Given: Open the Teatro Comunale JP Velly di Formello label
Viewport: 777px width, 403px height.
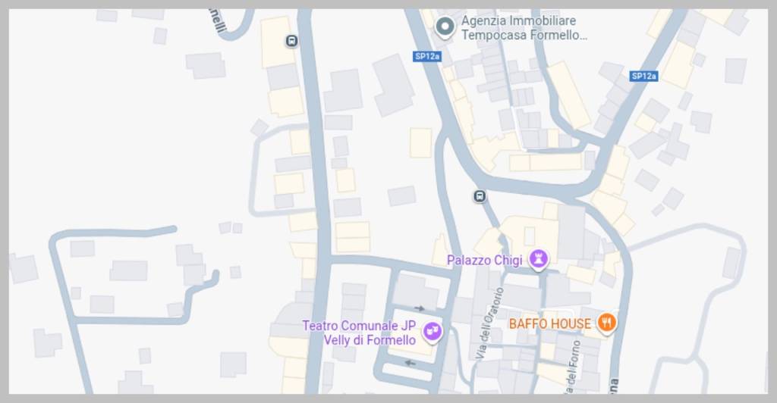Looking at the screenshot, I should tap(359, 333).
